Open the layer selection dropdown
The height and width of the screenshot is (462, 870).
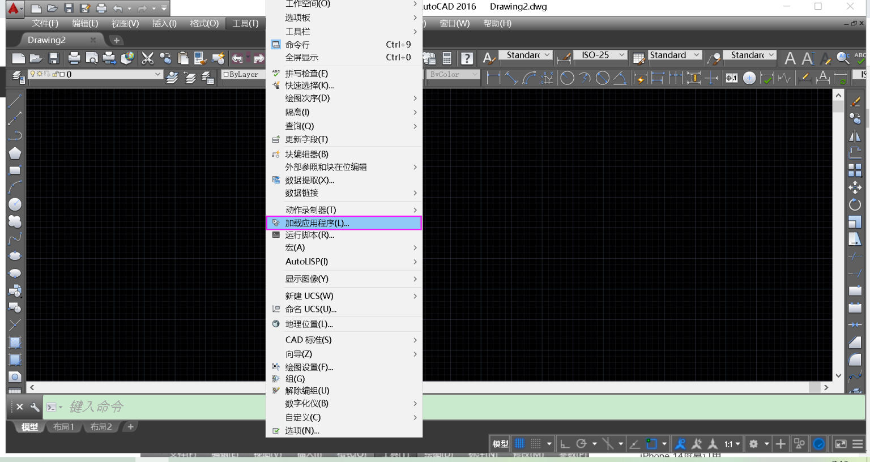click(x=157, y=74)
